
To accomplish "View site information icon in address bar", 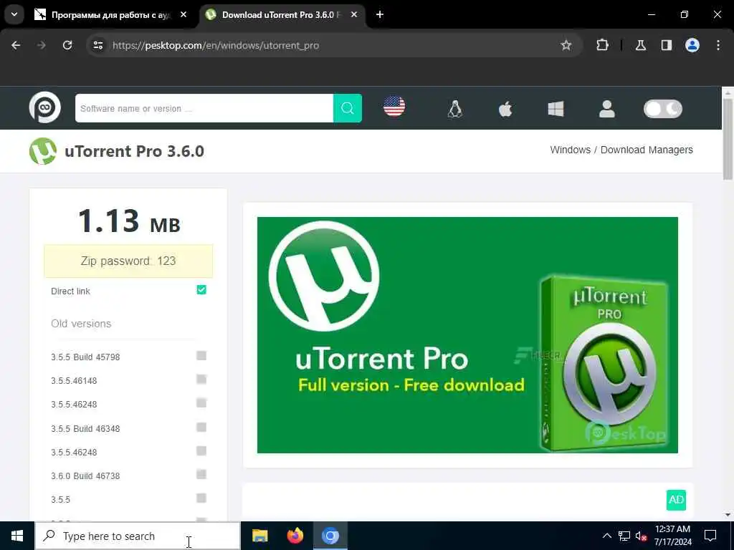I will 97,45.
